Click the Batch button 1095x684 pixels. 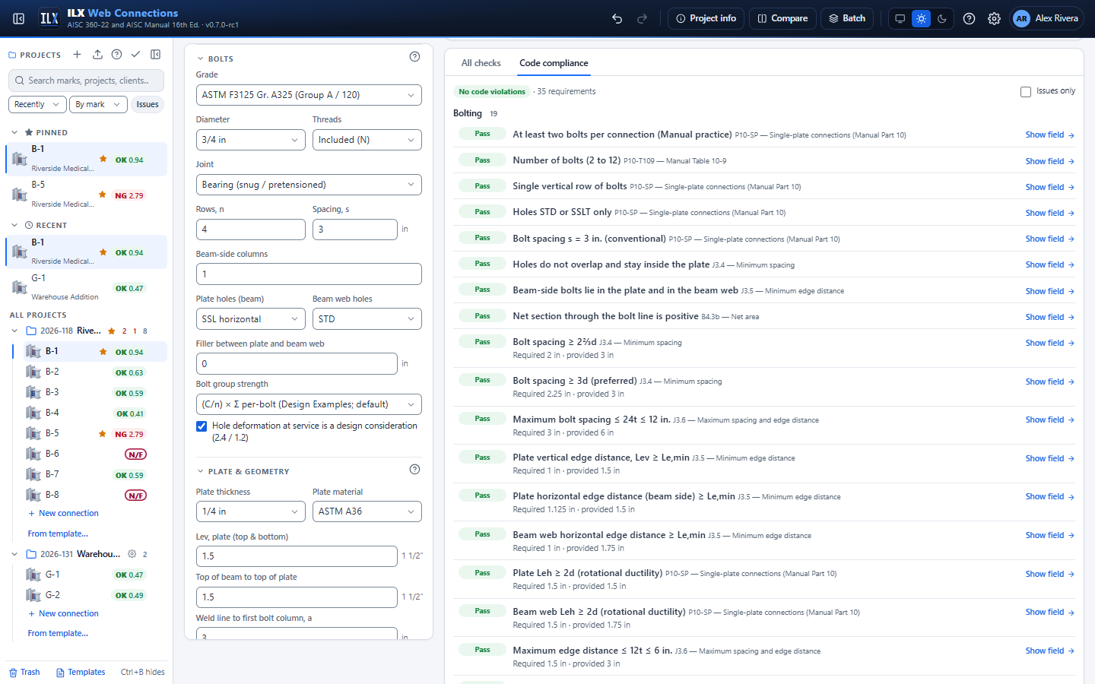(x=847, y=18)
